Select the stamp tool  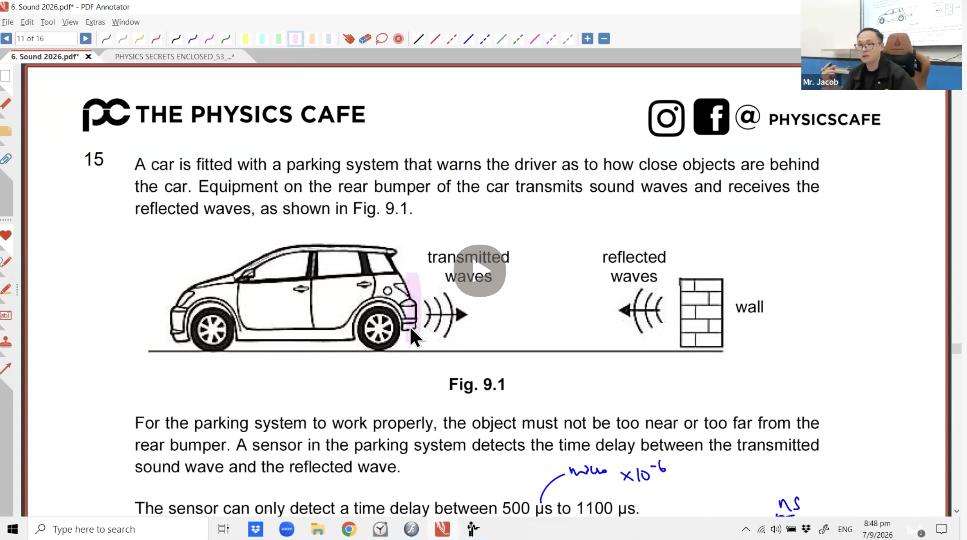[x=6, y=342]
